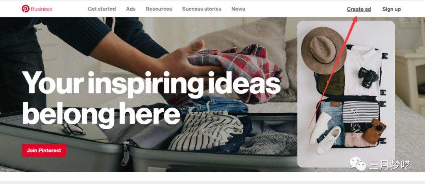Click the Create ad link

pyautogui.click(x=359, y=9)
